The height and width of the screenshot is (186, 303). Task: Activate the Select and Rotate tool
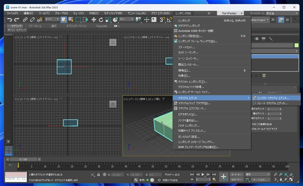point(101,20)
